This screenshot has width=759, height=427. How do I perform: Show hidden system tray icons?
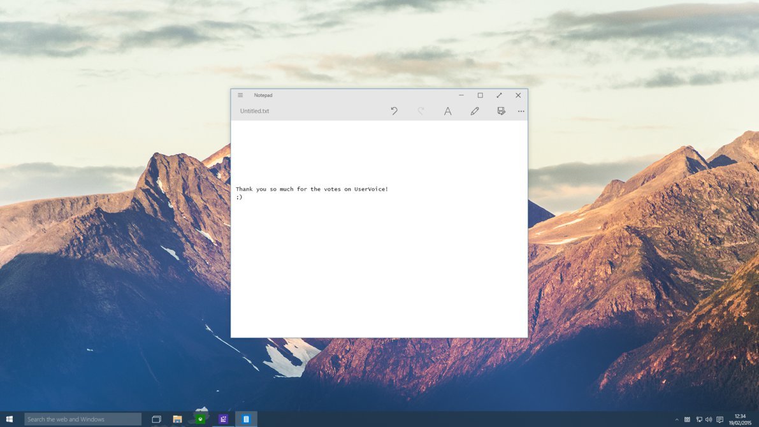tap(677, 420)
